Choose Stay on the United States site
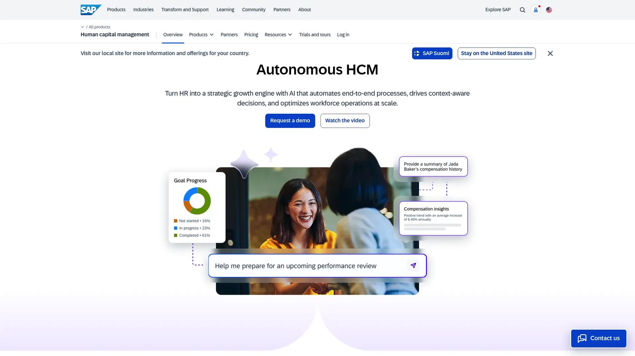Viewport: 635px width, 356px height. coord(497,54)
